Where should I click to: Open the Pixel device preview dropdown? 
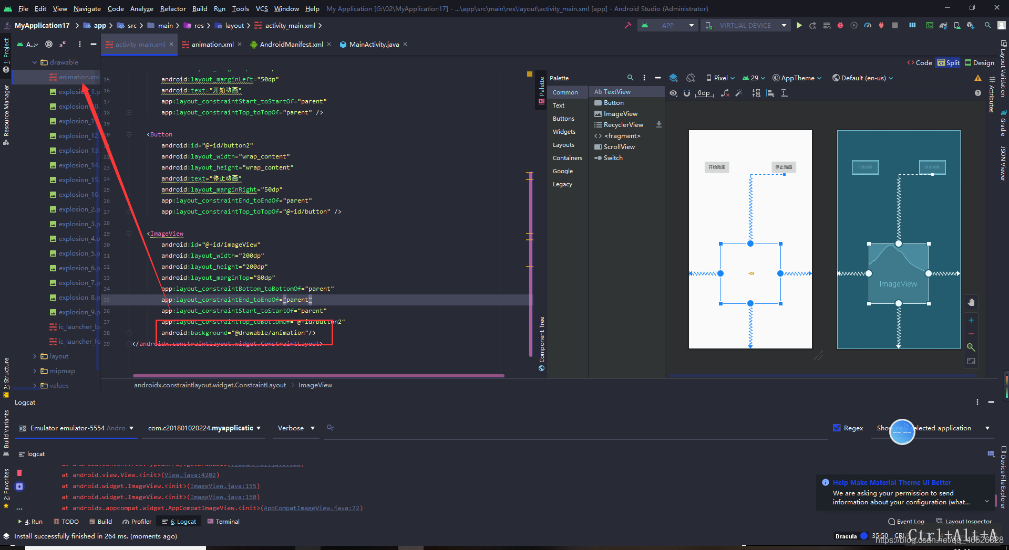point(720,78)
